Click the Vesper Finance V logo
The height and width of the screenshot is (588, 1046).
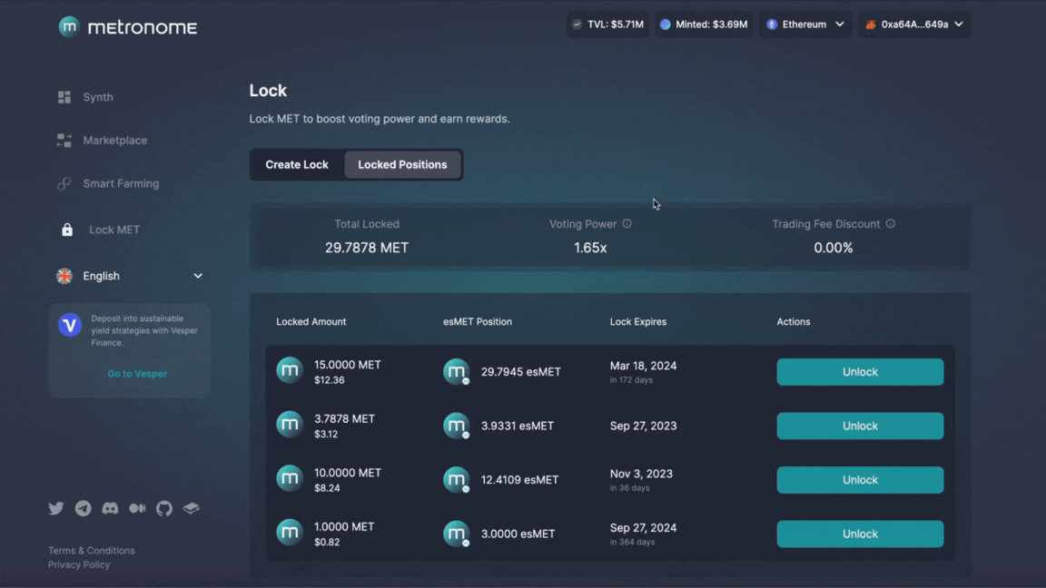pos(69,326)
